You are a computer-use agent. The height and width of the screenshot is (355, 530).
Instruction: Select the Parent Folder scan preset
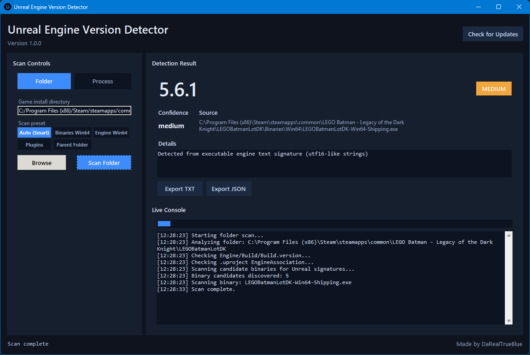click(72, 145)
